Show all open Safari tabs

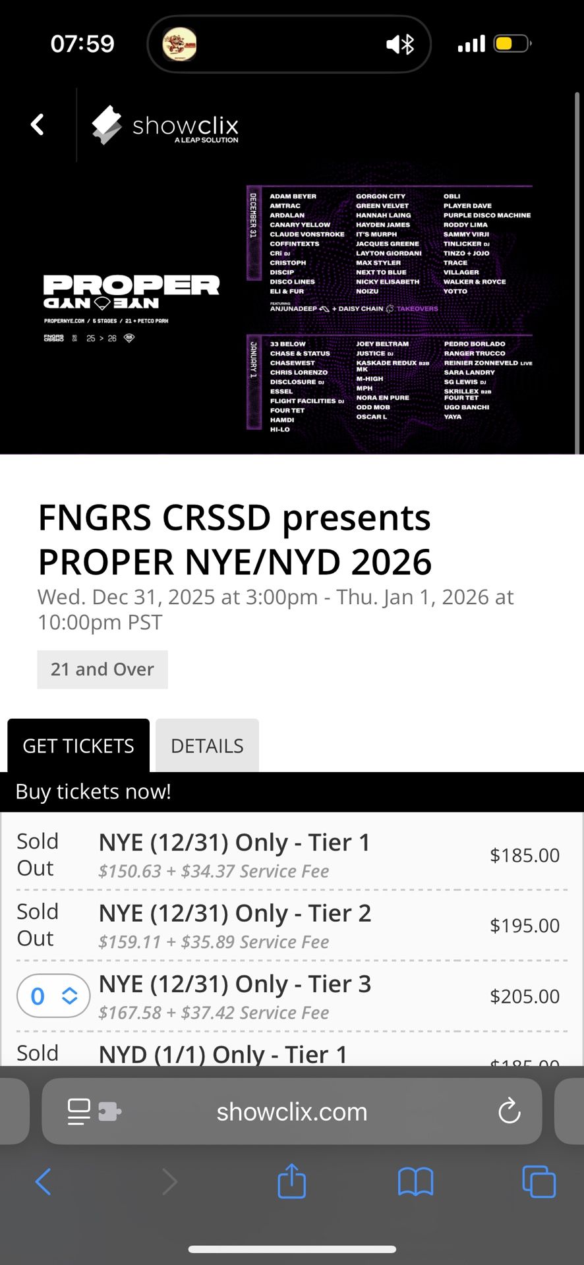(539, 1181)
